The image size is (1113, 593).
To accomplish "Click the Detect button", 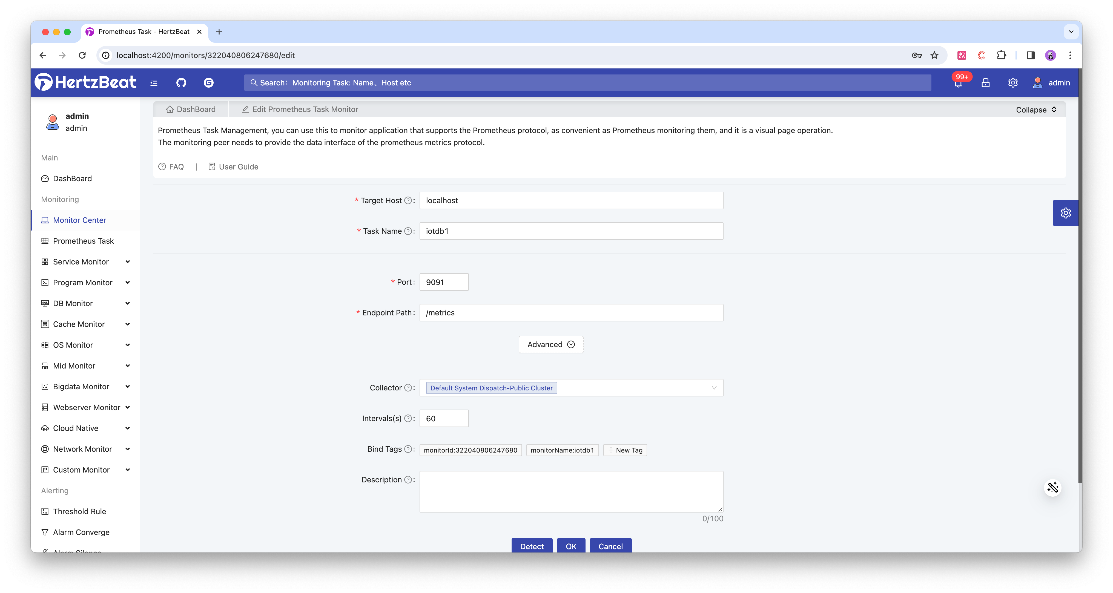I will [x=531, y=546].
